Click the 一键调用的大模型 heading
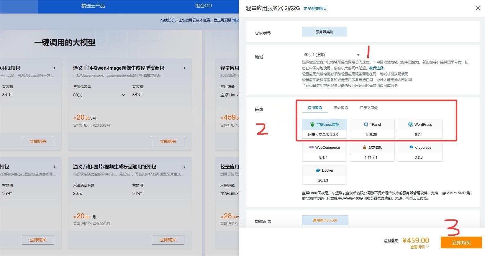This screenshot has width=485, height=256. coord(65,42)
